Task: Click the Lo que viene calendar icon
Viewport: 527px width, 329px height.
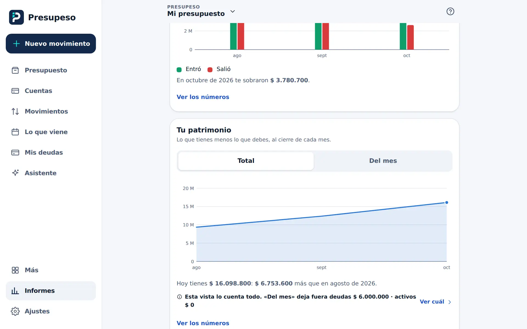Action: [15, 132]
